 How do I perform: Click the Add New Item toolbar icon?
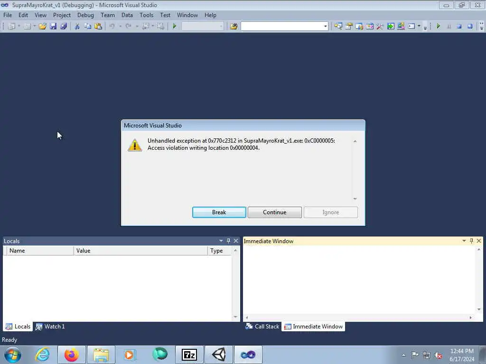[x=27, y=27]
